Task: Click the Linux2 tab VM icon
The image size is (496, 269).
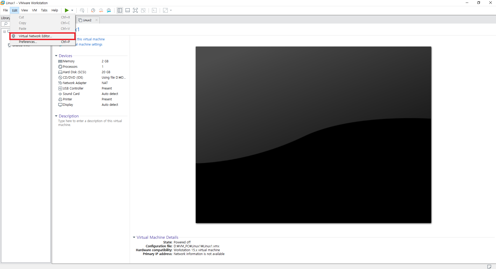Action: point(80,20)
